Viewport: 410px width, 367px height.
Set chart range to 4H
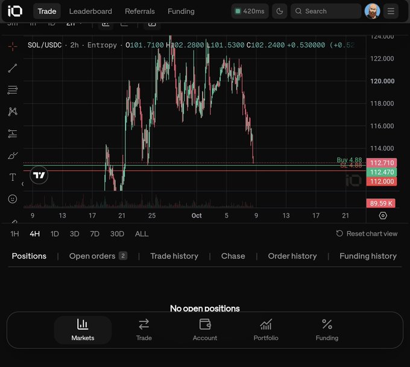(35, 234)
